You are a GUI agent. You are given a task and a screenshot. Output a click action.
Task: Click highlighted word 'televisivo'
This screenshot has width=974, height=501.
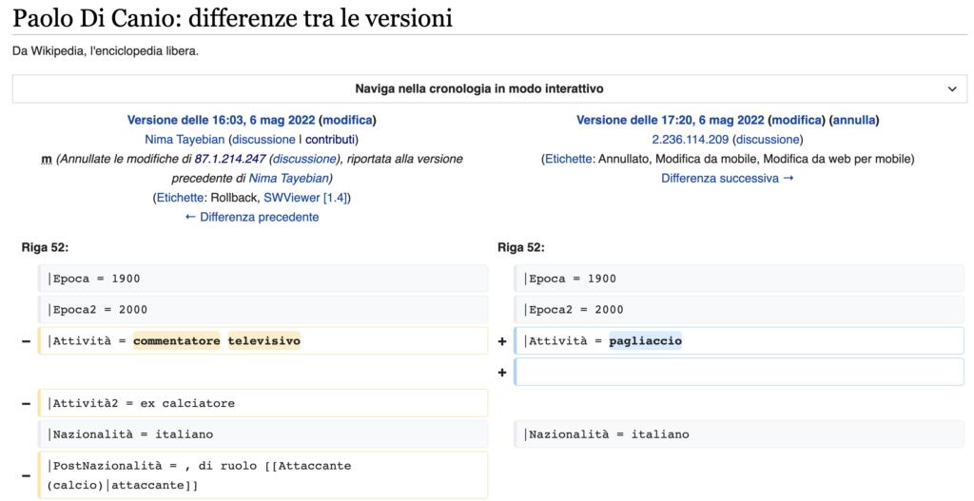(264, 341)
